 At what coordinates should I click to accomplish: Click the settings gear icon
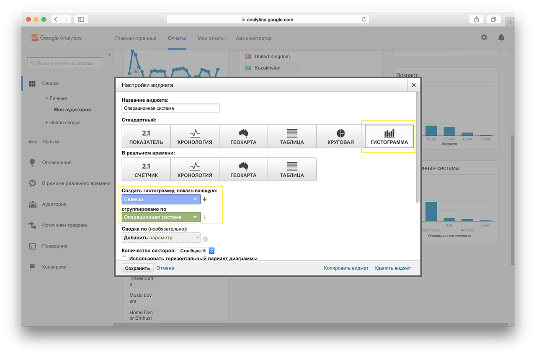pyautogui.click(x=484, y=38)
